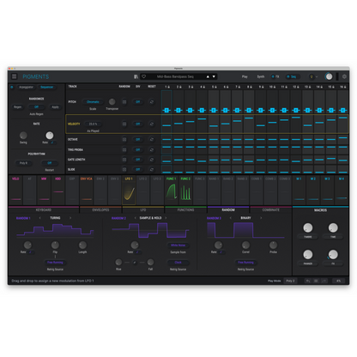The image size is (357, 357).
Task: Adjust the Transpose knob in Pitch track
Action: [x=112, y=101]
